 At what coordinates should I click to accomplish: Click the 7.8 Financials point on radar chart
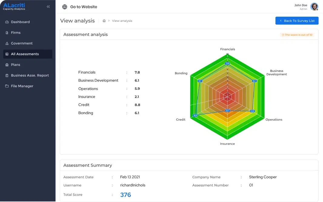(x=227, y=63)
